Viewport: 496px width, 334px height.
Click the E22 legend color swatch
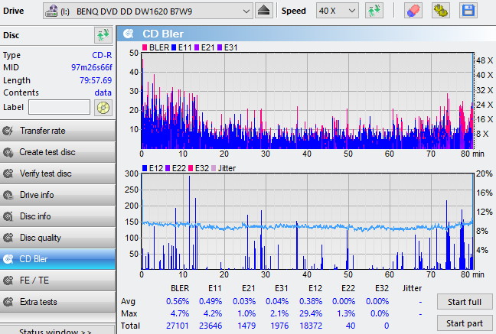[168, 168]
